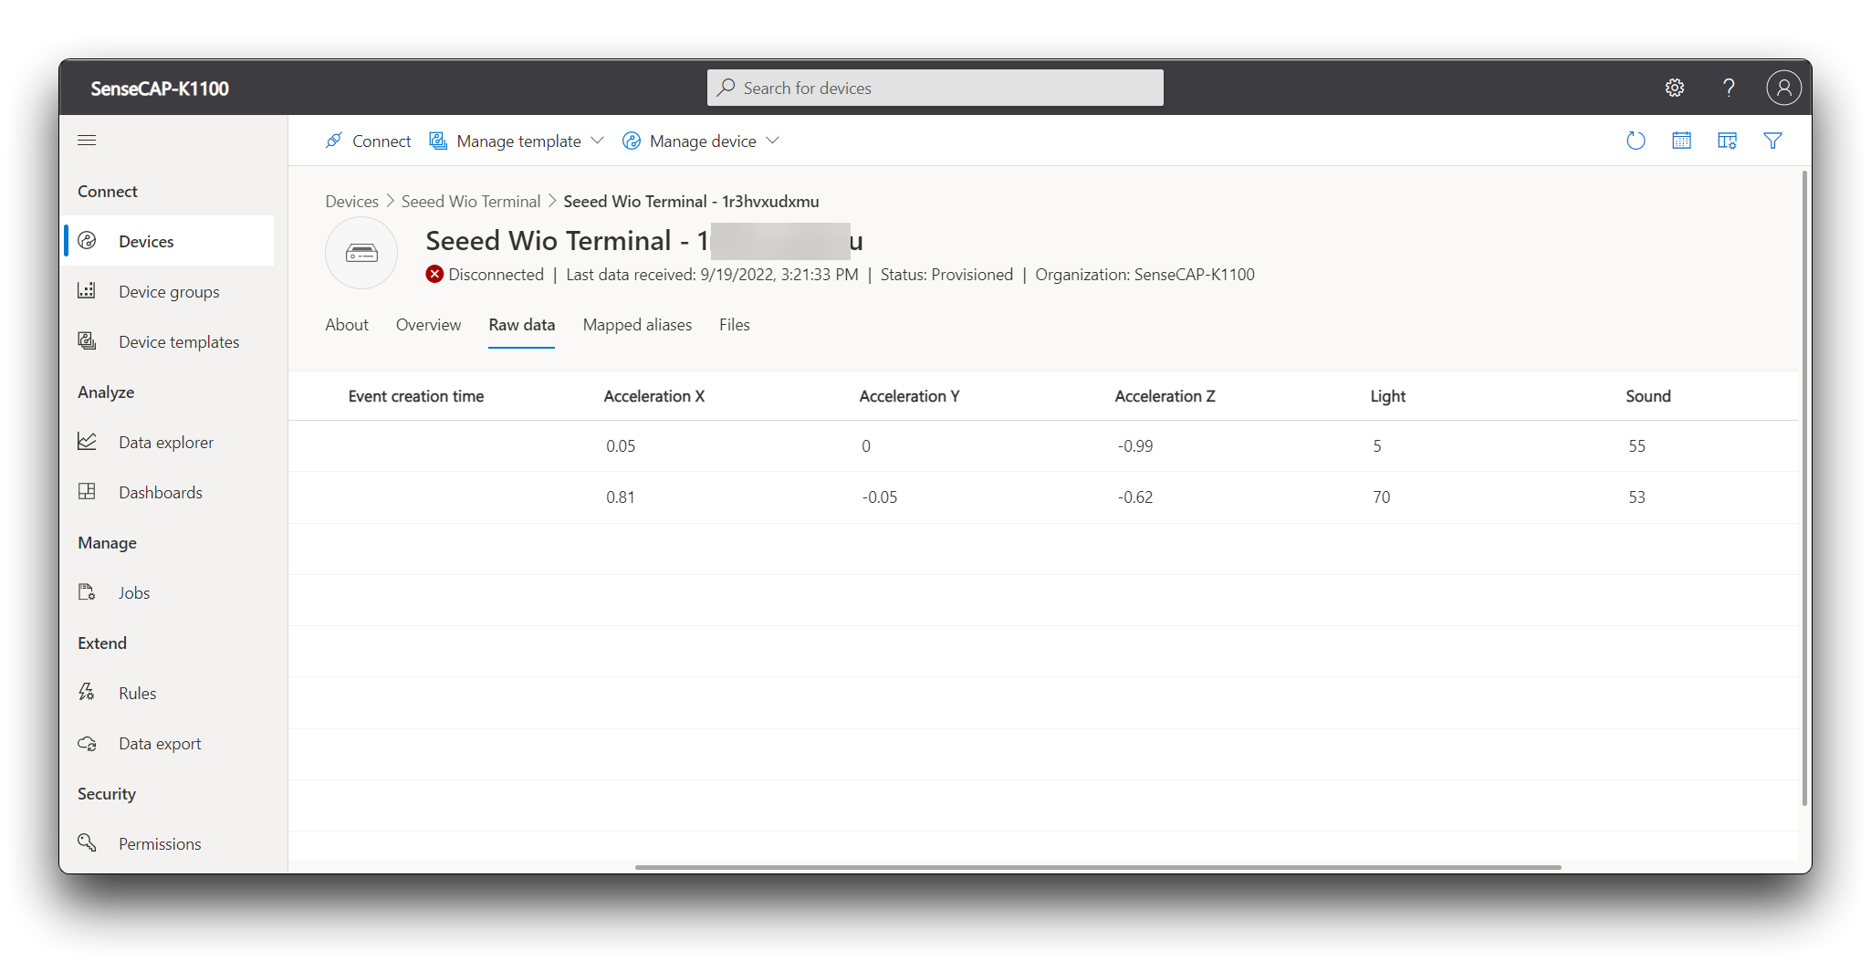Click the search magnifier icon
The image size is (1871, 962).
click(726, 88)
